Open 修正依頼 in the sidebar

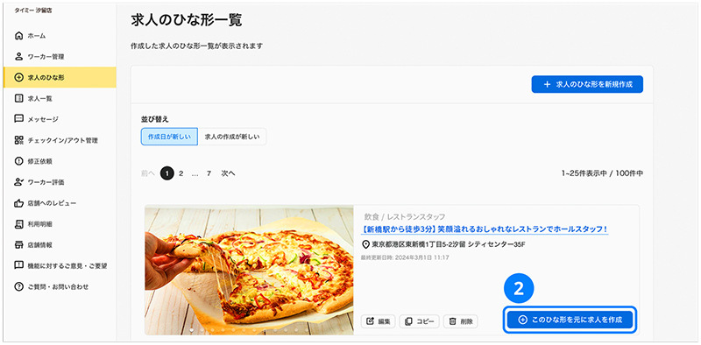59,161
